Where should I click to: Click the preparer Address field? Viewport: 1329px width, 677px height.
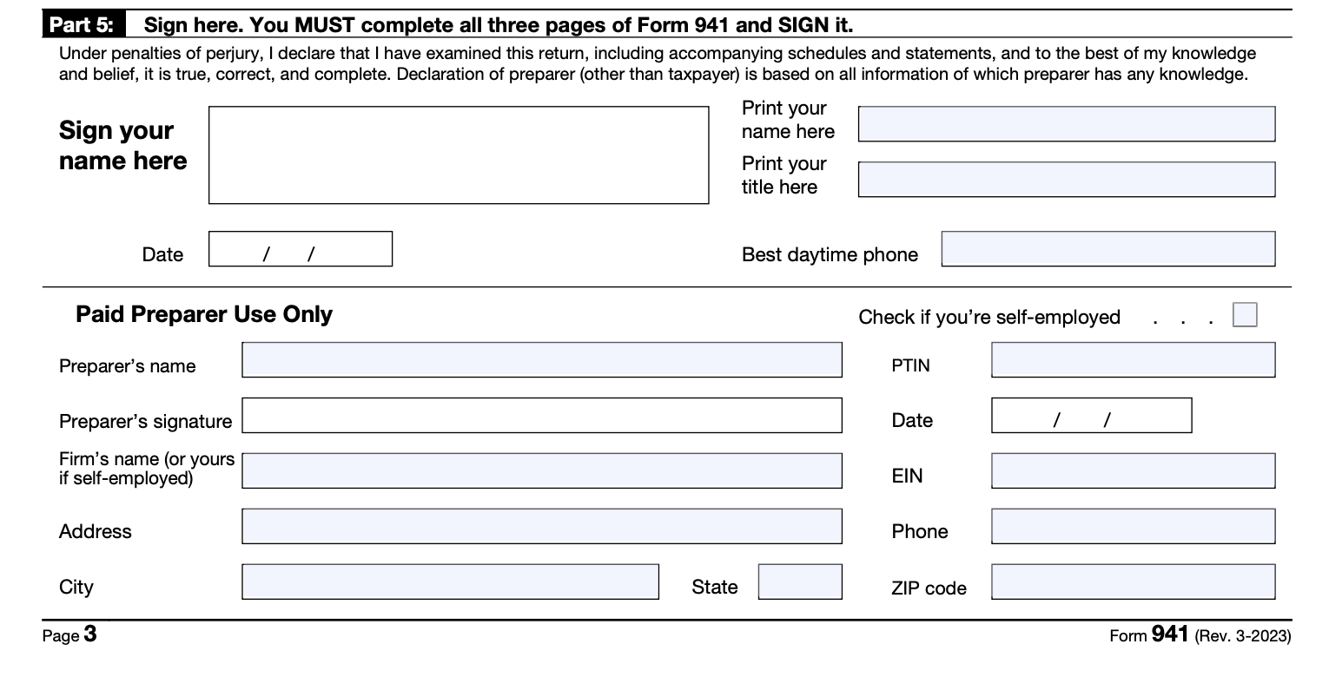tap(541, 527)
